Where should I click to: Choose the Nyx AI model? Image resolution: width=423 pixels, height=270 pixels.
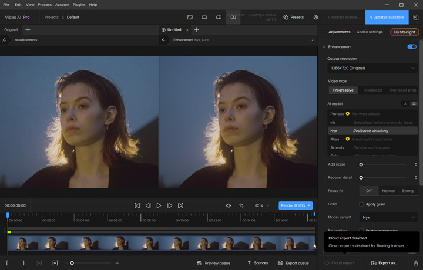point(373,131)
